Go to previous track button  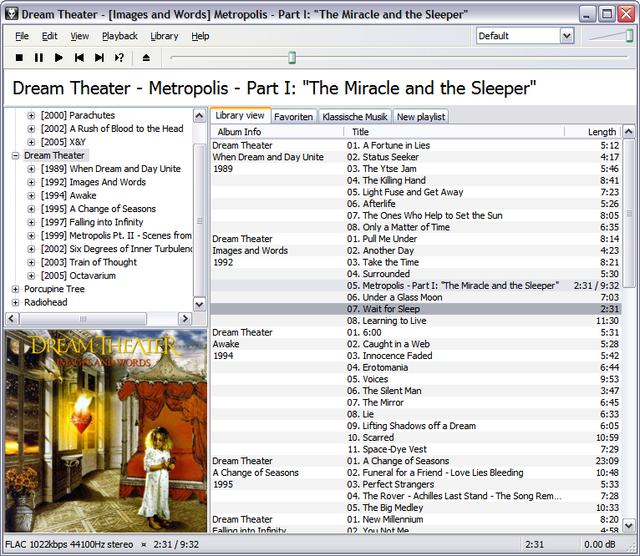pos(79,58)
